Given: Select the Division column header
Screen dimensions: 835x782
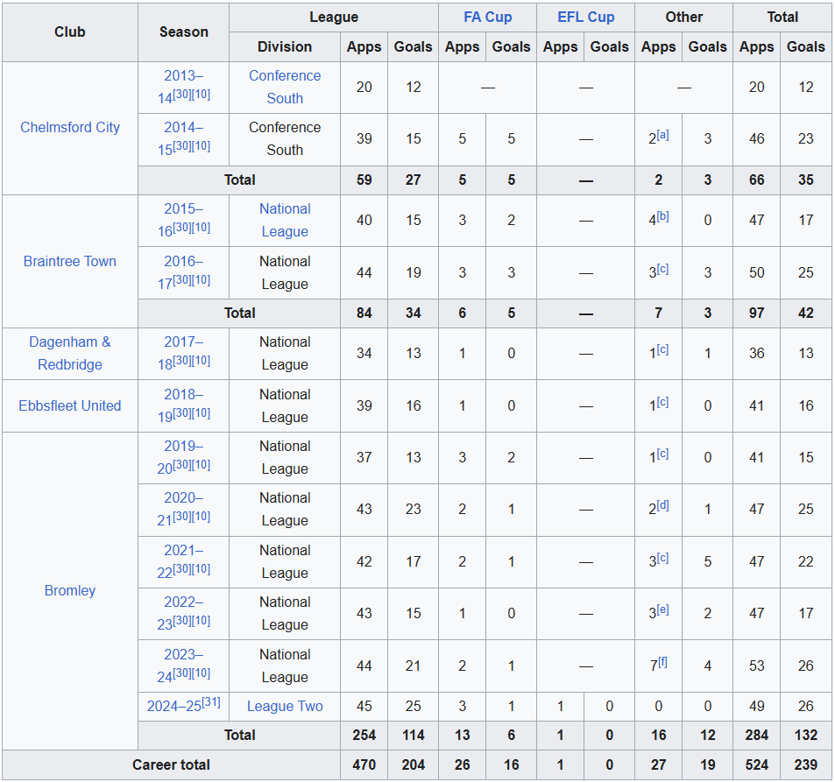Looking at the screenshot, I should [x=285, y=46].
